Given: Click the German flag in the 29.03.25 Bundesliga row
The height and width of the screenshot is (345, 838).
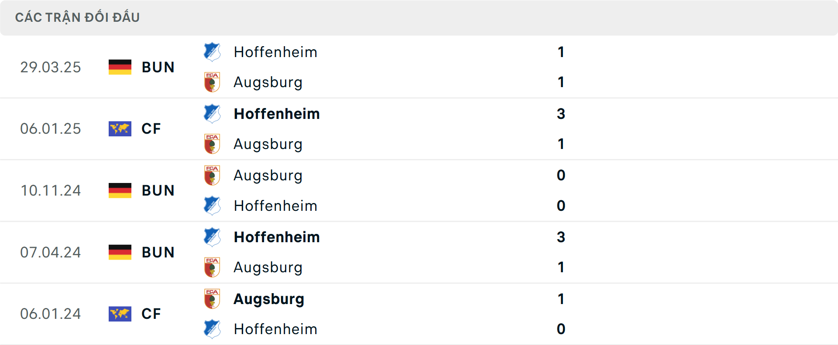Looking at the screenshot, I should click(x=120, y=67).
